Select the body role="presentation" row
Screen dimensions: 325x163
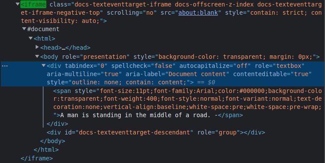(180, 57)
